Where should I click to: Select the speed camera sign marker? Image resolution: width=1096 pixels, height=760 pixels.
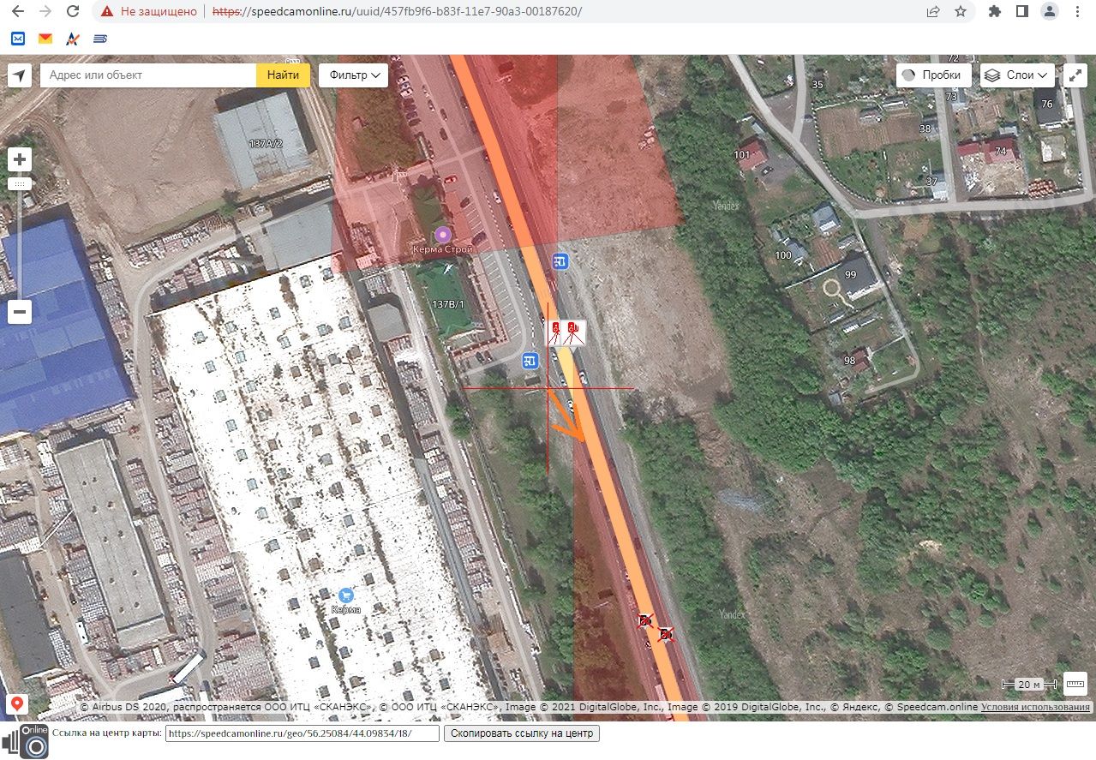pos(566,332)
